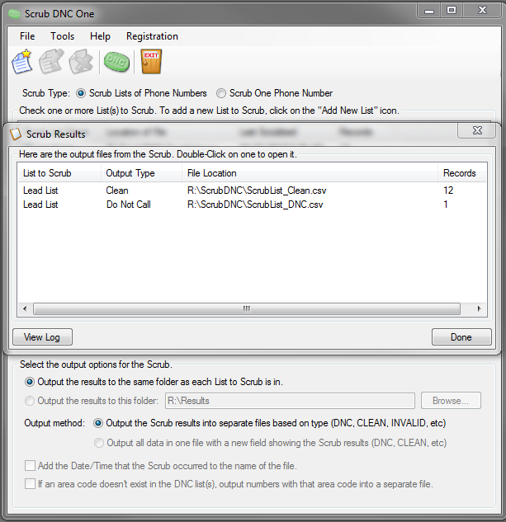Screen dimensions: 506x522
Task: Click the Exit door icon
Action: [151, 62]
